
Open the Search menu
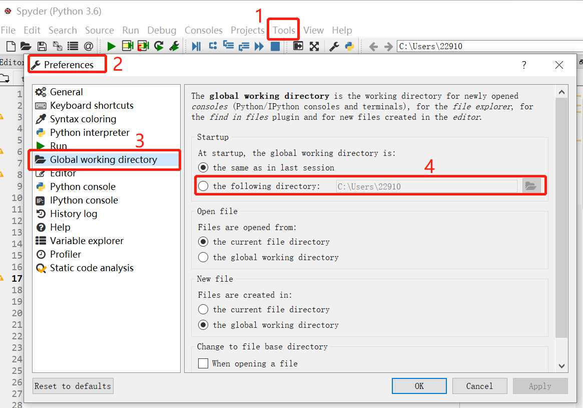(63, 30)
